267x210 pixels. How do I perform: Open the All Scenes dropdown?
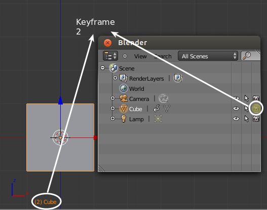coord(208,56)
